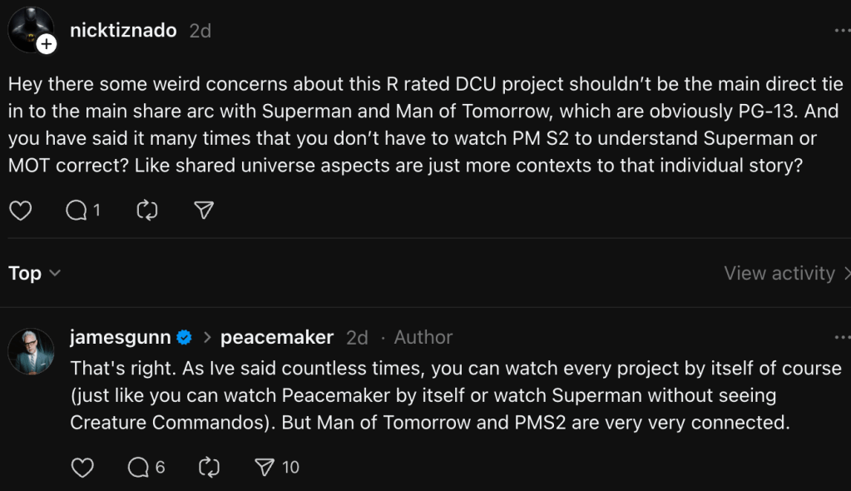Share jamesgunn's reply with 10 shares
The width and height of the screenshot is (851, 491).
click(x=265, y=468)
